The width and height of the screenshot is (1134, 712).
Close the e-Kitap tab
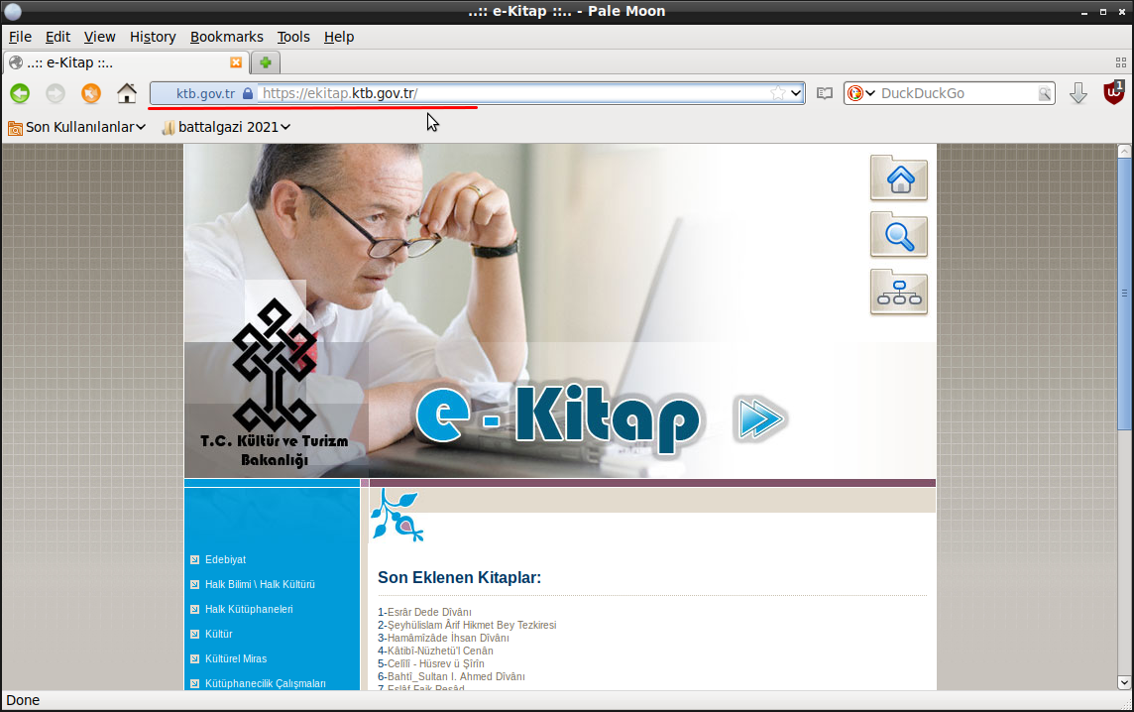[236, 62]
